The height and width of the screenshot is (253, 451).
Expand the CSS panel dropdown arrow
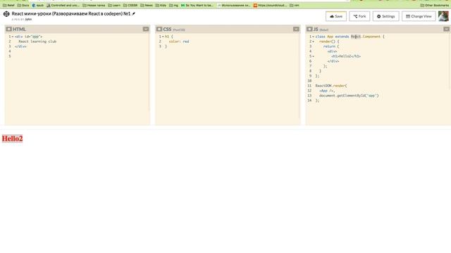(296, 29)
